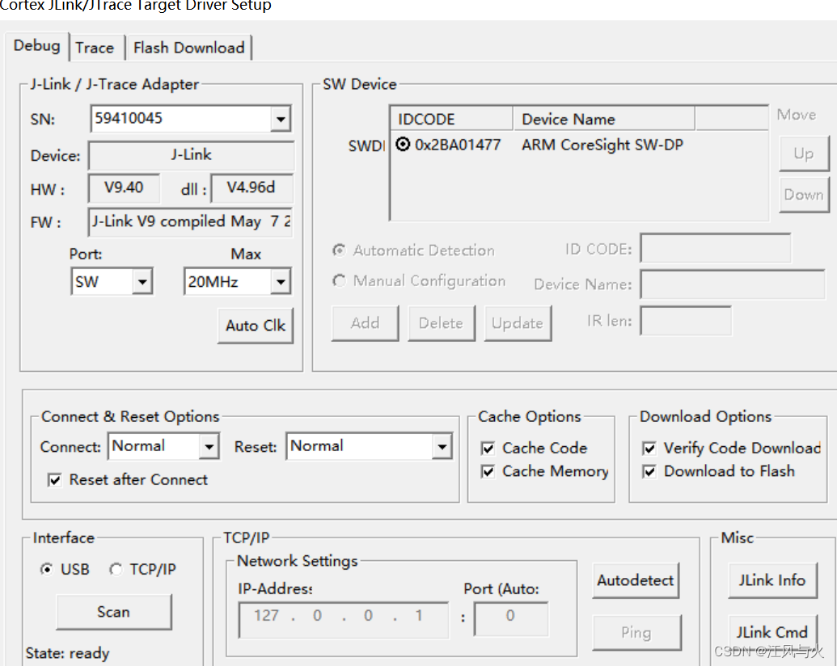This screenshot has width=837, height=666.
Task: Click the Add device button
Action: point(365,323)
